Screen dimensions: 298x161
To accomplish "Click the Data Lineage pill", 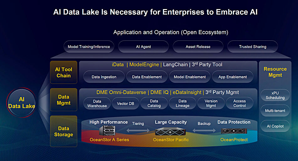I will click(182, 104).
